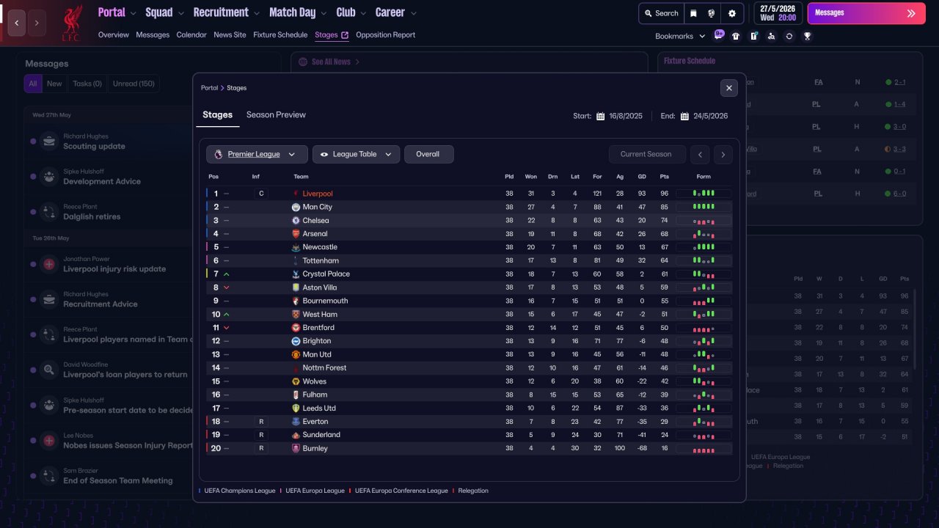This screenshot has width=939, height=528.
Task: Click the pink Messages continue button
Action: tap(866, 13)
